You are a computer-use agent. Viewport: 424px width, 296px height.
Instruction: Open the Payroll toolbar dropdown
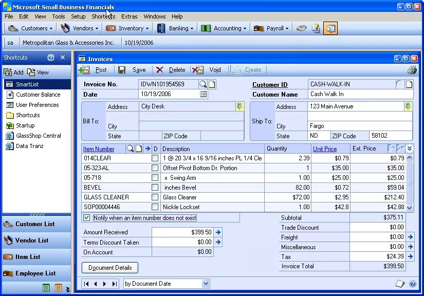[271, 28]
